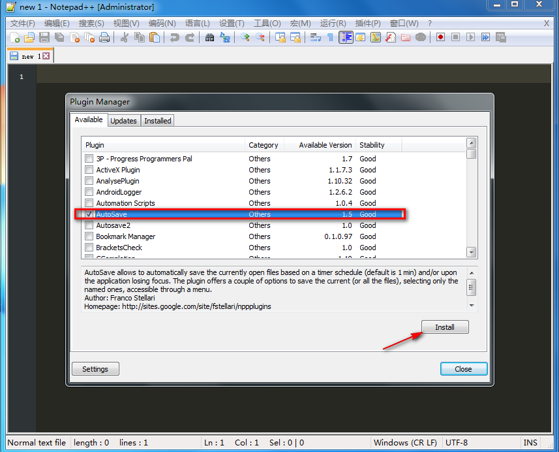Screen dimensions: 559x452
Task: Click the Install button
Action: click(445, 327)
